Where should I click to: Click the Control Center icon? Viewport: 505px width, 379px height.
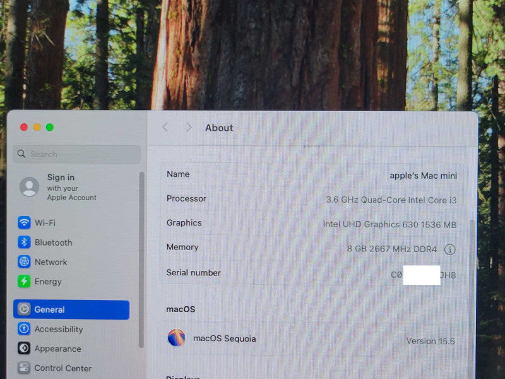point(24,368)
